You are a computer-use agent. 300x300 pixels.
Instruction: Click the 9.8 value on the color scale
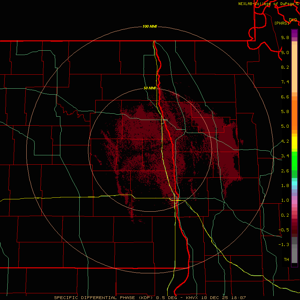[285, 37]
